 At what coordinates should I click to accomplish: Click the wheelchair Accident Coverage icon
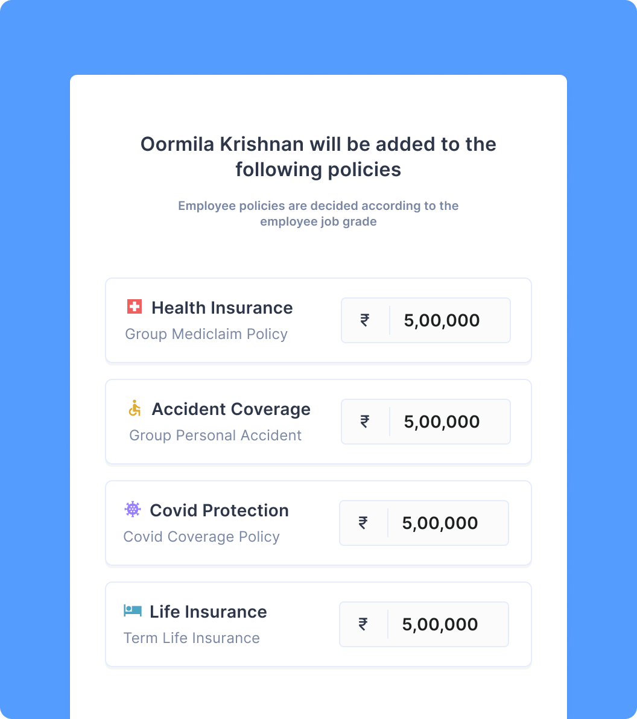pyautogui.click(x=135, y=408)
